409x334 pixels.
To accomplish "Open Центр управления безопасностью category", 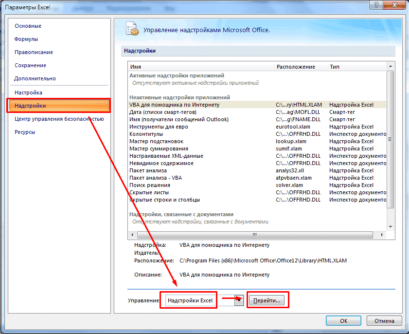I will [x=59, y=119].
